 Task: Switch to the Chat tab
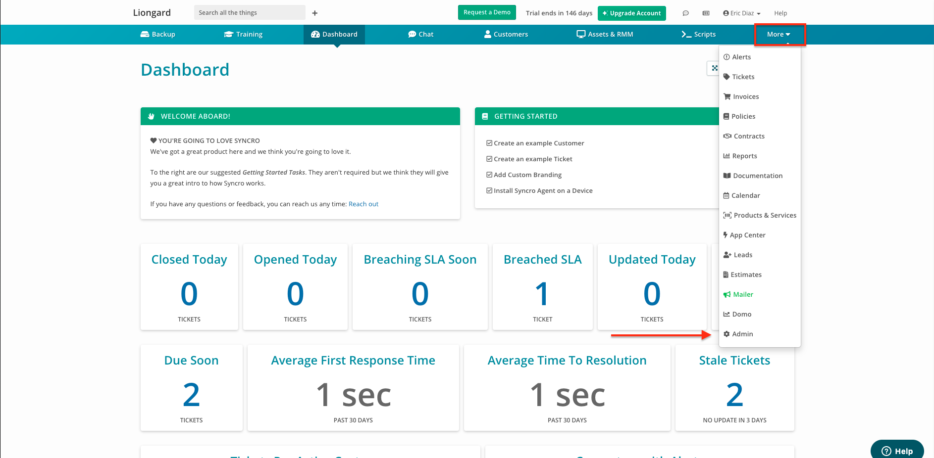420,35
